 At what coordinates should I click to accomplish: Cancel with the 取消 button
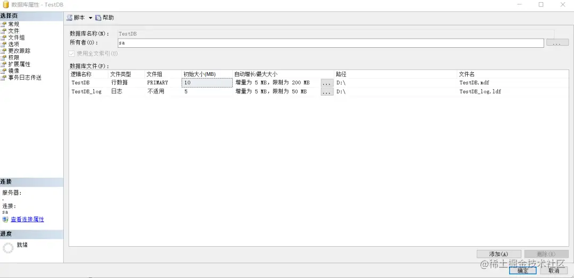[554, 271]
